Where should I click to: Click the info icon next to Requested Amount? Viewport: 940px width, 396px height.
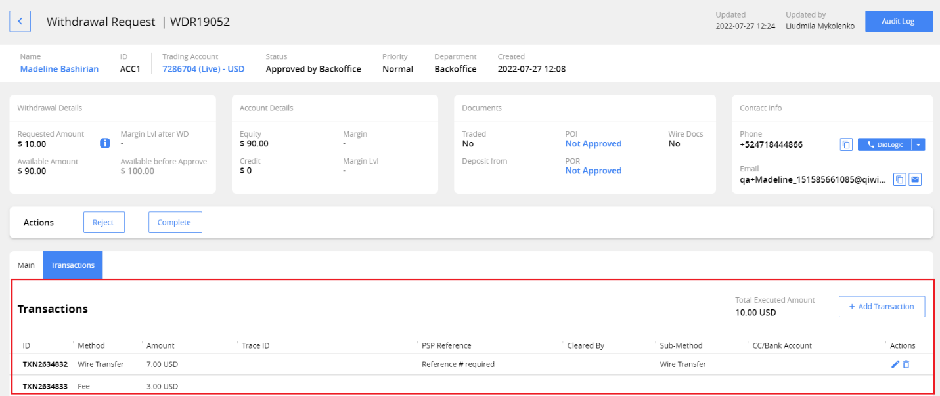[104, 143]
